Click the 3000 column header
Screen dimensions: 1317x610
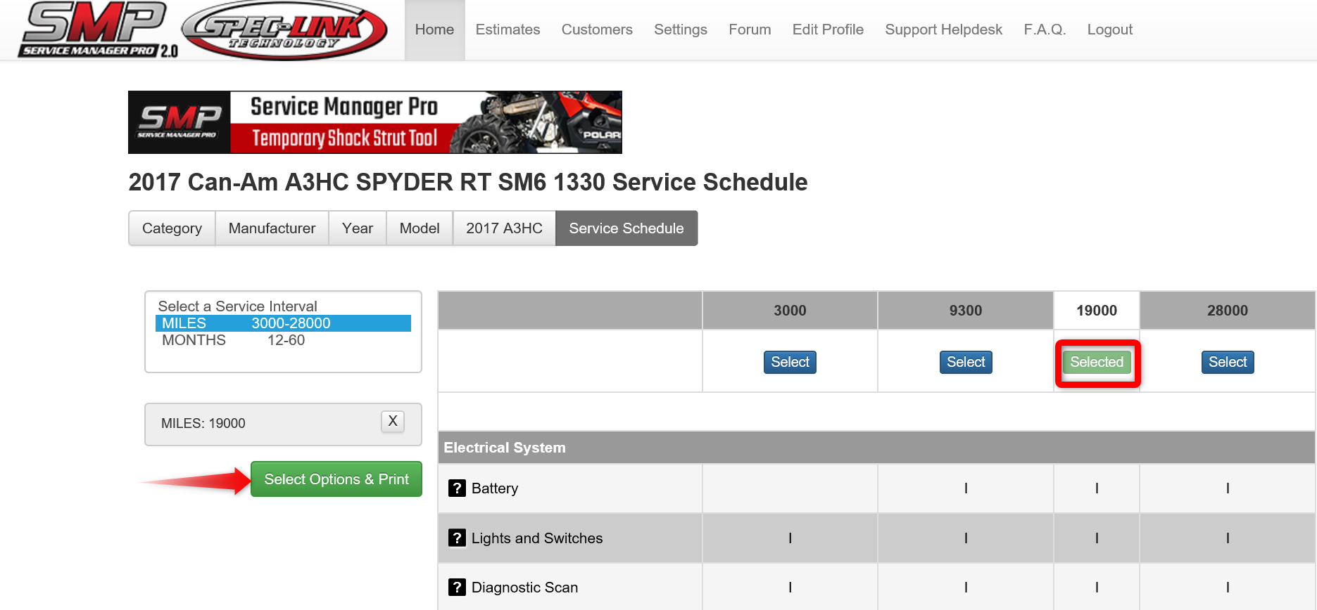click(x=790, y=311)
